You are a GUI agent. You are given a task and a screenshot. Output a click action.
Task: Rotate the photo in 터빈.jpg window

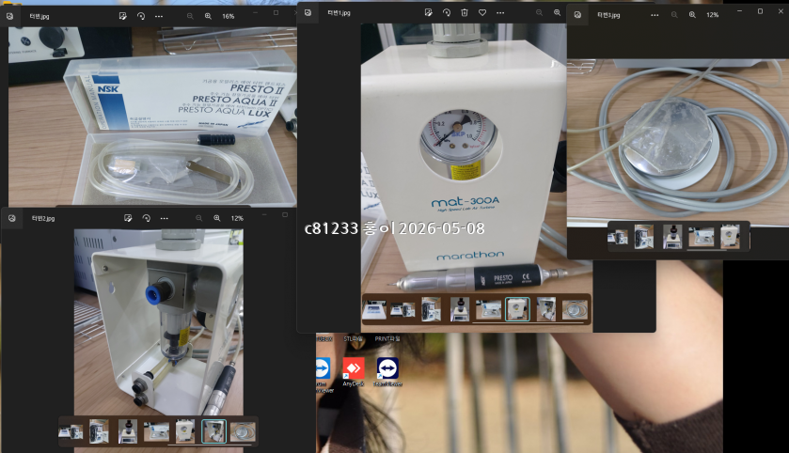click(x=141, y=16)
